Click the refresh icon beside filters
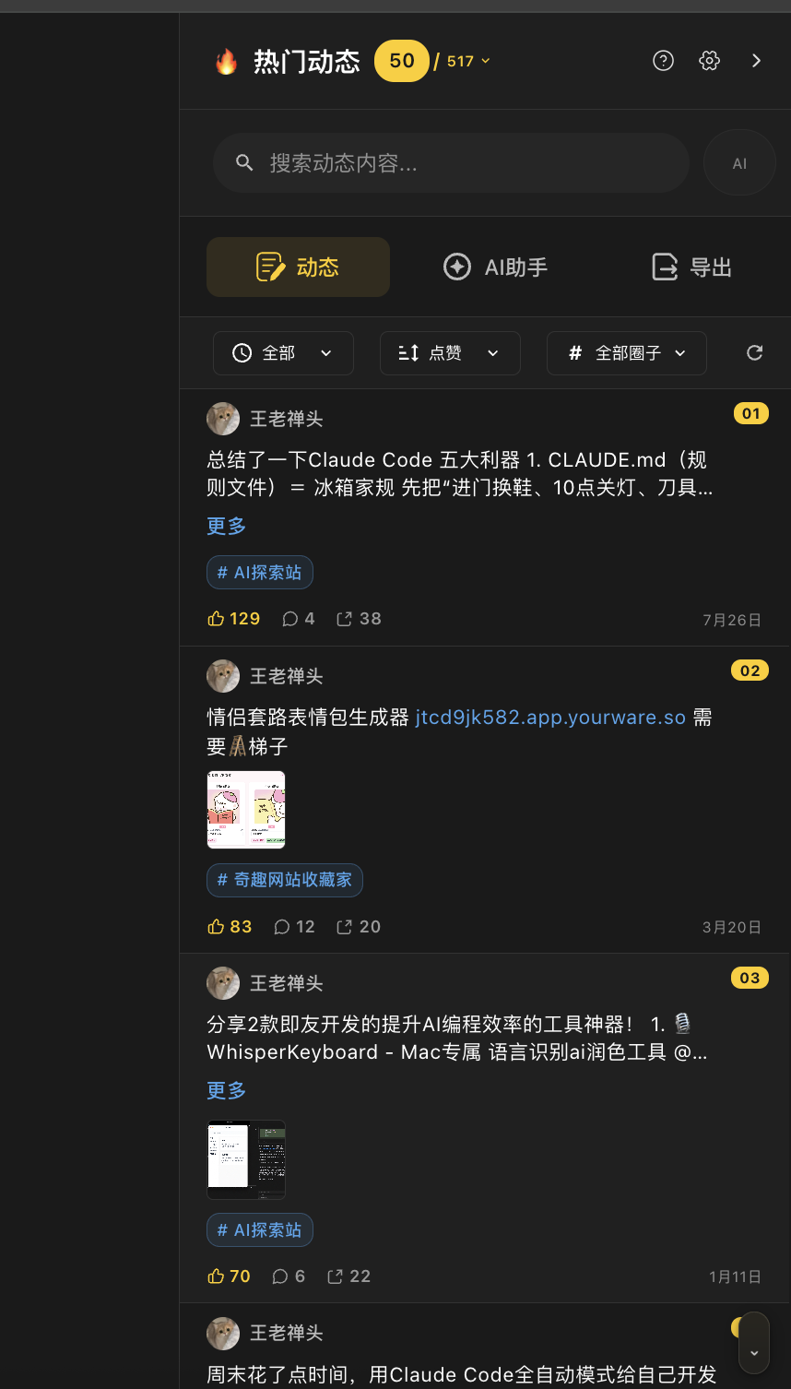Image resolution: width=791 pixels, height=1389 pixels. click(x=754, y=352)
